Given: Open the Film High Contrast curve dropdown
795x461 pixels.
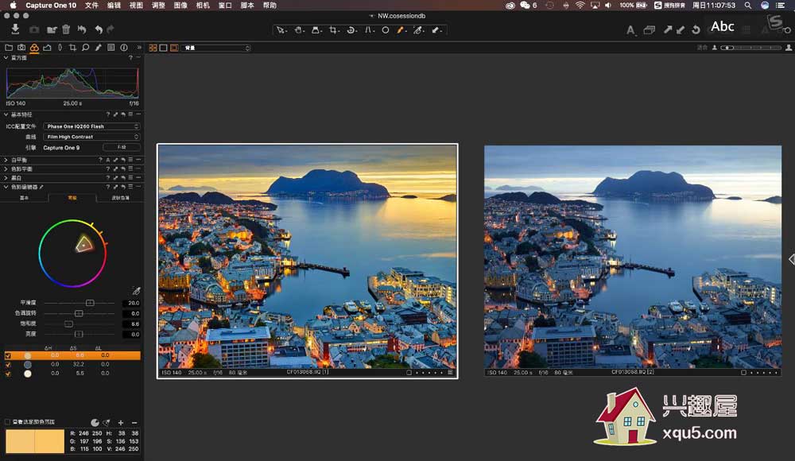Looking at the screenshot, I should pyautogui.click(x=91, y=137).
